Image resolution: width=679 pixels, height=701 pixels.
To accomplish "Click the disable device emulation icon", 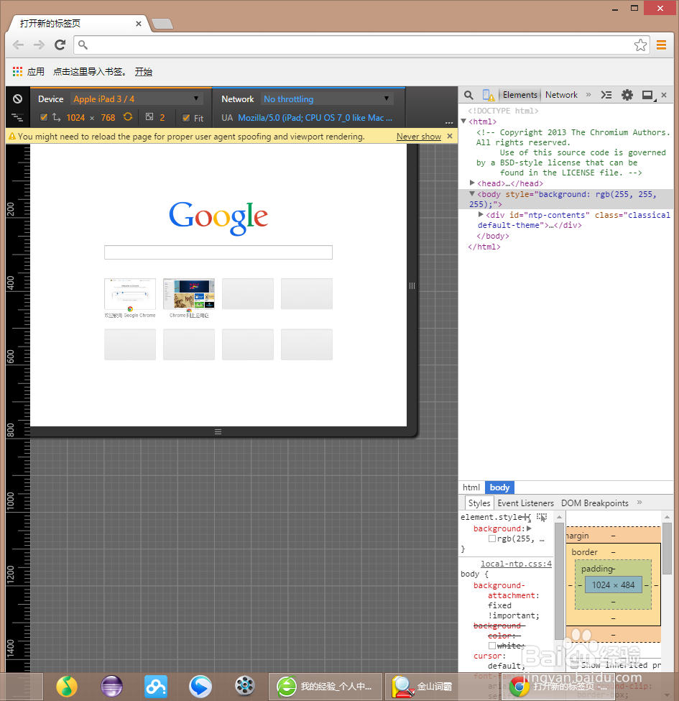I will tap(17, 98).
